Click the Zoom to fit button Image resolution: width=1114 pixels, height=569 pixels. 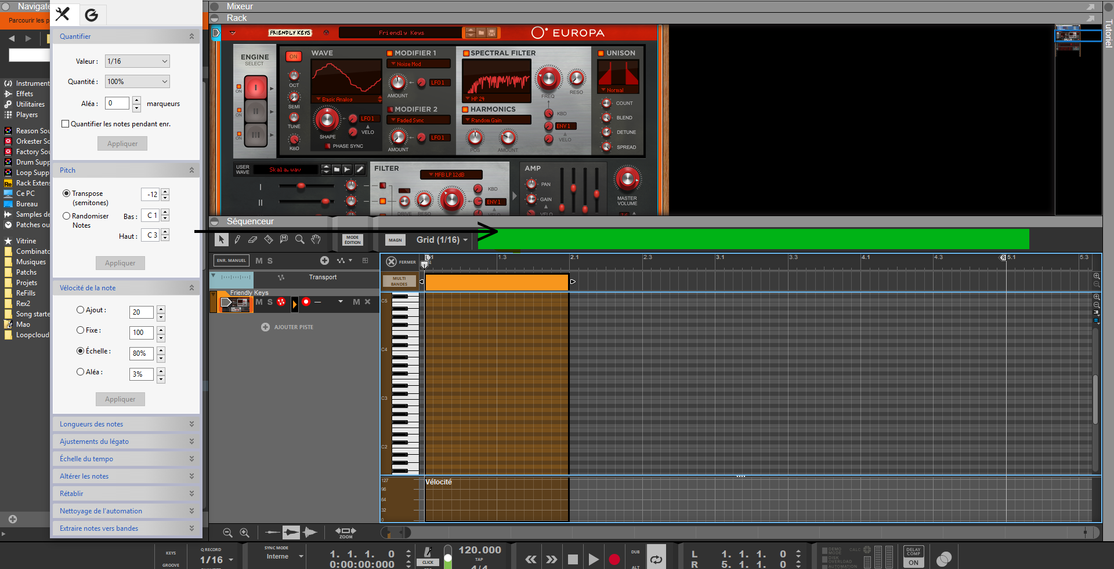pos(346,532)
